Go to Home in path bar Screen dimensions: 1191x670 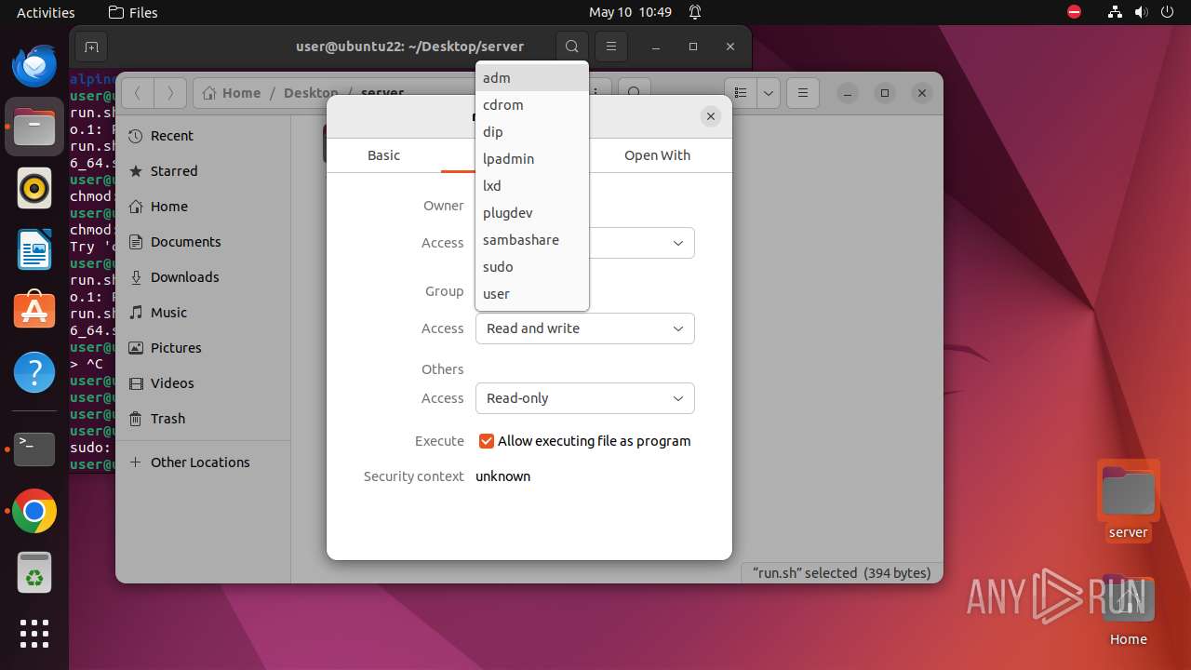[x=232, y=93]
